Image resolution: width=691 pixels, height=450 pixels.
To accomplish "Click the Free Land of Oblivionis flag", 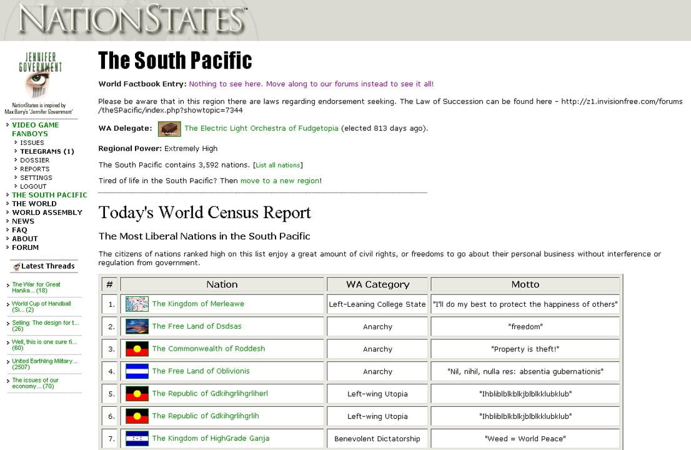I will point(137,371).
